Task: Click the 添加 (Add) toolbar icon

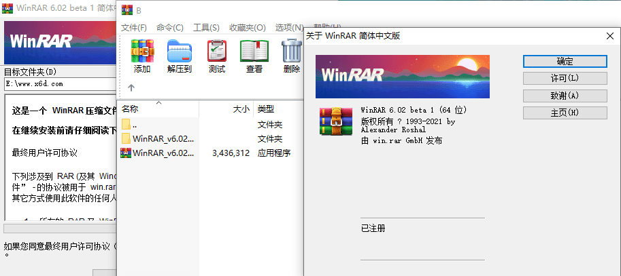Action: (x=142, y=52)
